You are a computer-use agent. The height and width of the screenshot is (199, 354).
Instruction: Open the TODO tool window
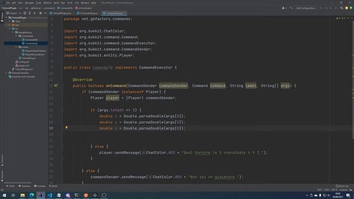(10, 186)
